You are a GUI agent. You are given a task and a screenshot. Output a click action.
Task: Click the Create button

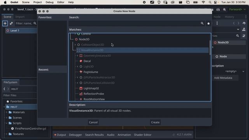pyautogui.click(x=155, y=122)
